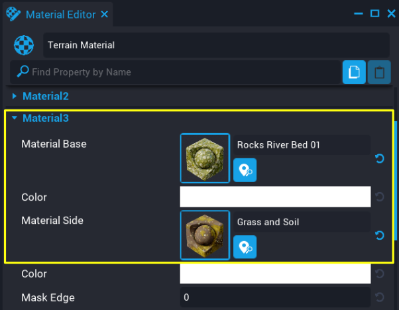Click the Grass and Soil thumbnail
The width and height of the screenshot is (399, 310).
205,235
